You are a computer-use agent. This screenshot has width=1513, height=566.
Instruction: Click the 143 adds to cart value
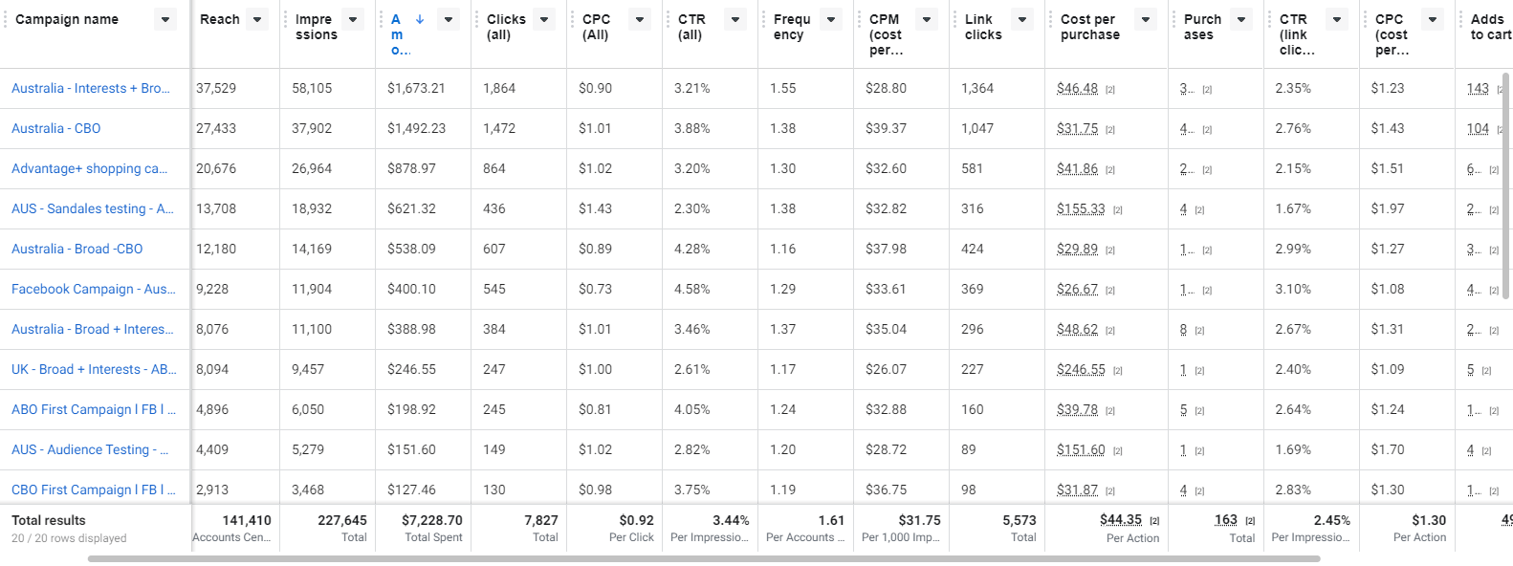click(x=1478, y=88)
